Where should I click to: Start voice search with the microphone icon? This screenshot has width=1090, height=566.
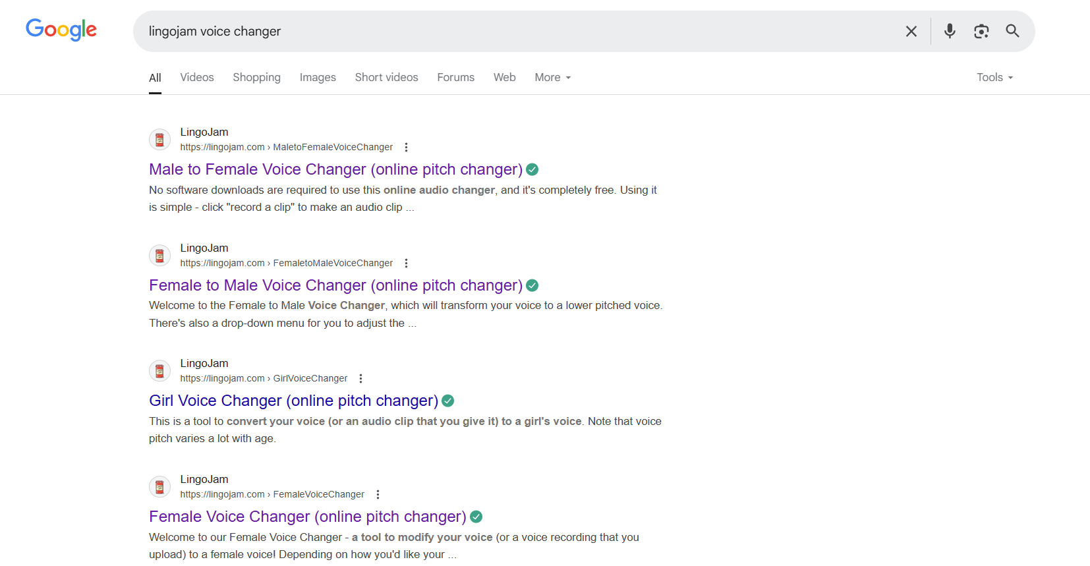[950, 31]
